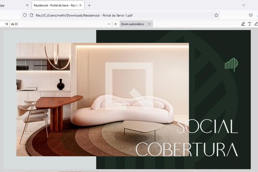
Task: Zoom in with the plus button
Action: click(x=116, y=24)
